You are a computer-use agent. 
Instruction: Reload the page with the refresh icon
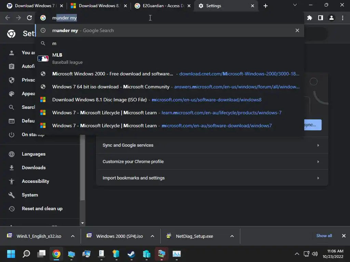pyautogui.click(x=29, y=18)
